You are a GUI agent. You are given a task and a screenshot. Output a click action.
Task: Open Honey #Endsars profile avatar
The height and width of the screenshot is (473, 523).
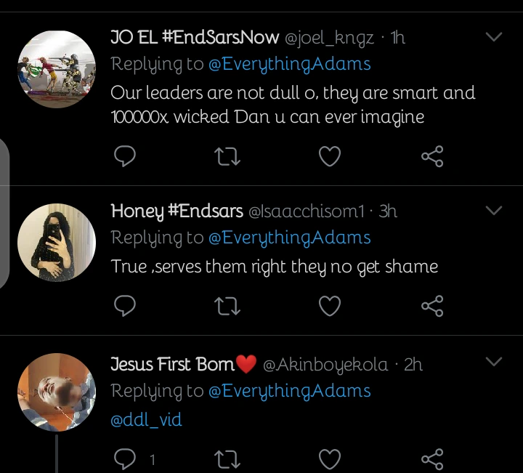coord(56,242)
